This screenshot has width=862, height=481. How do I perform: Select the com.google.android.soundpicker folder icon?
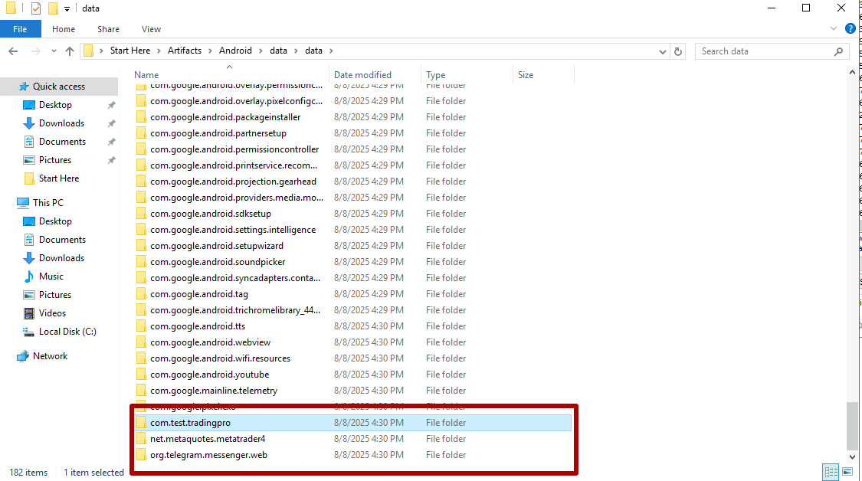141,262
